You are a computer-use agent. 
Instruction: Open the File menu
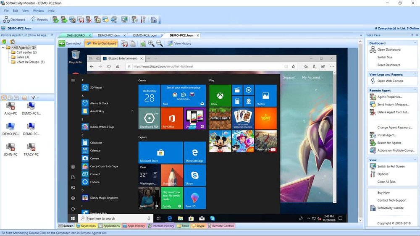[6, 11]
